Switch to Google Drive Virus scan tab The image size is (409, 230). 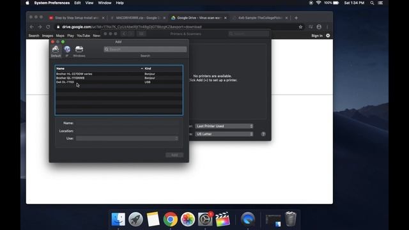pyautogui.click(x=199, y=18)
